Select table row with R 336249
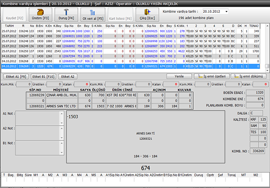This screenshot has width=270, height=188. 131,46
